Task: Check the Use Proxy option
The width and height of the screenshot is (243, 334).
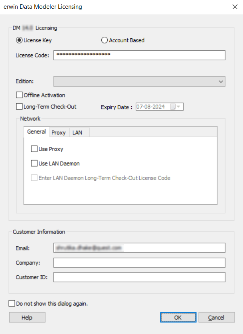Action: tap(34, 149)
